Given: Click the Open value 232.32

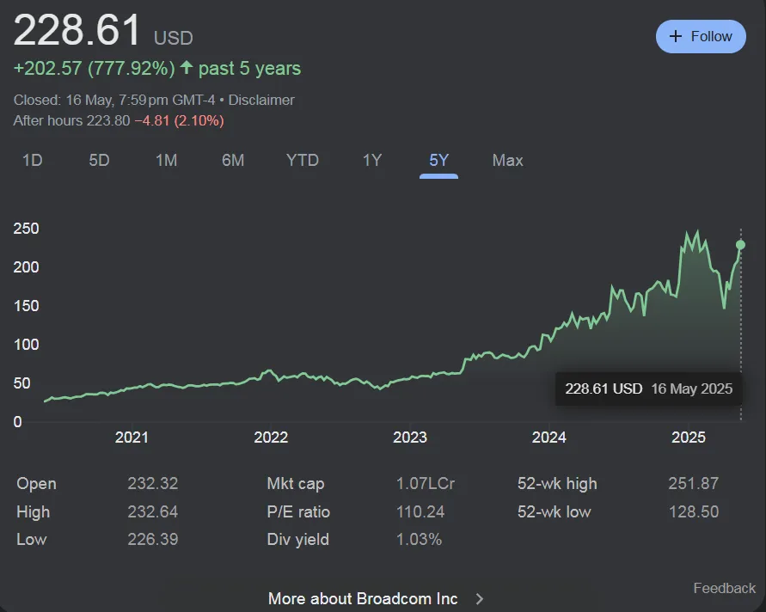Looking at the screenshot, I should click(153, 484).
